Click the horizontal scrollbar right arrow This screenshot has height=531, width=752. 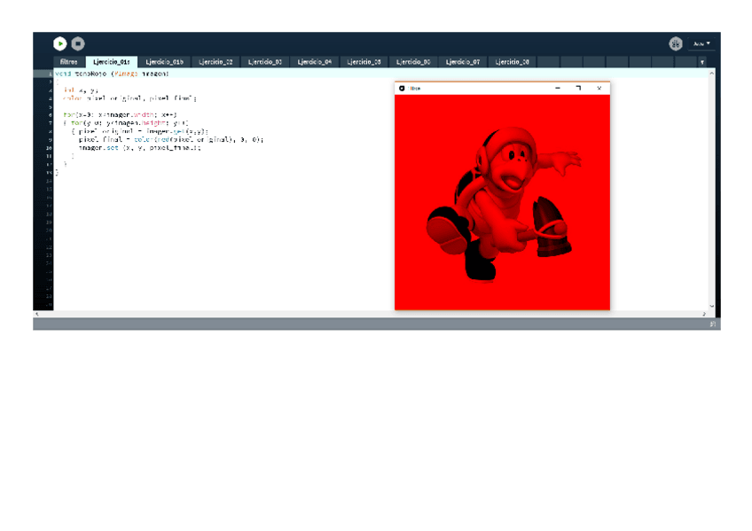click(704, 315)
